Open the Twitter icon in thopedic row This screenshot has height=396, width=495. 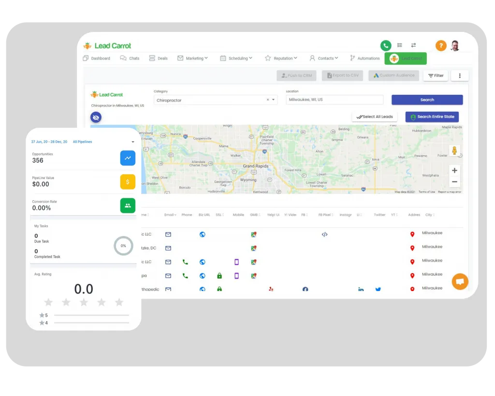[x=378, y=289]
